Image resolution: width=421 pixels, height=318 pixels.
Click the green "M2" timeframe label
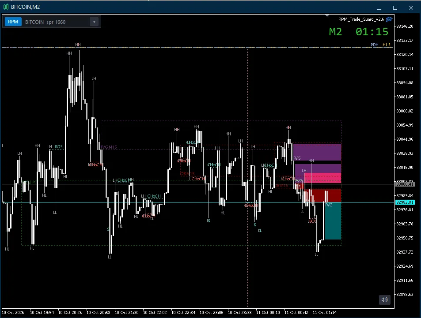336,32
